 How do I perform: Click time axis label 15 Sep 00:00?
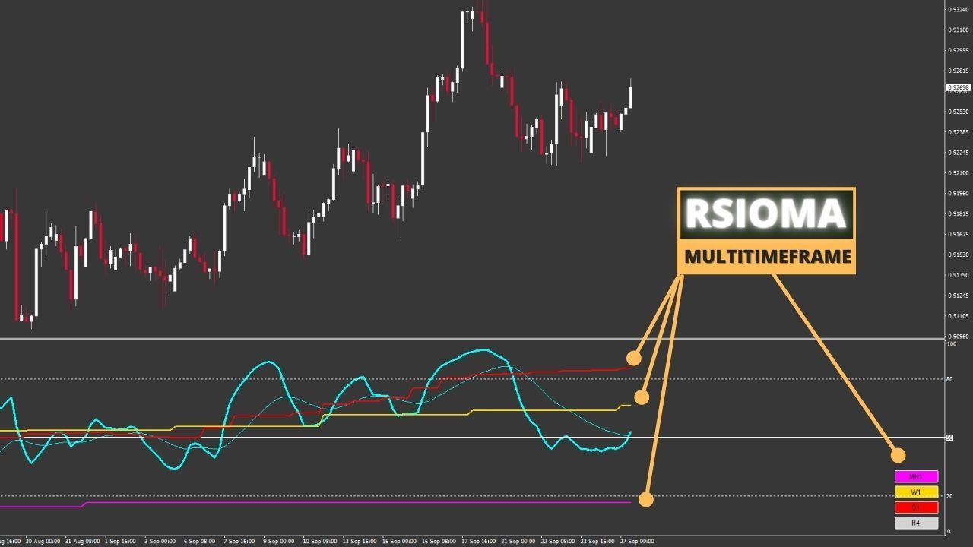(398, 542)
